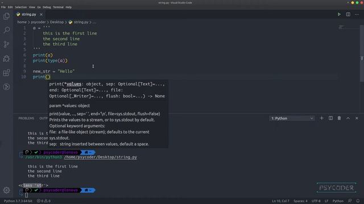The width and height of the screenshot is (364, 204).
Task: Open the Selection menu
Action: pyautogui.click(x=21, y=7)
